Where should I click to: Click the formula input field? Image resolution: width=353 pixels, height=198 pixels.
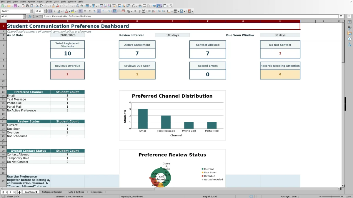(x=191, y=16)
